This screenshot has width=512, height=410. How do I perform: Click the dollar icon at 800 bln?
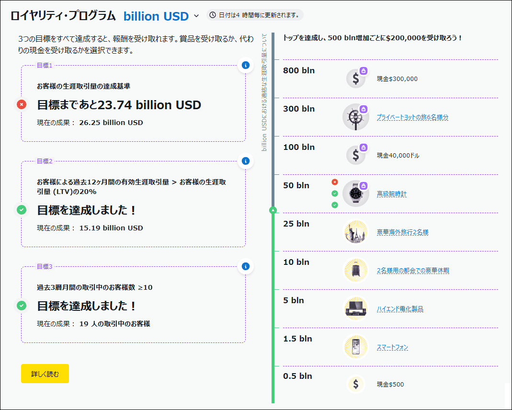355,79
